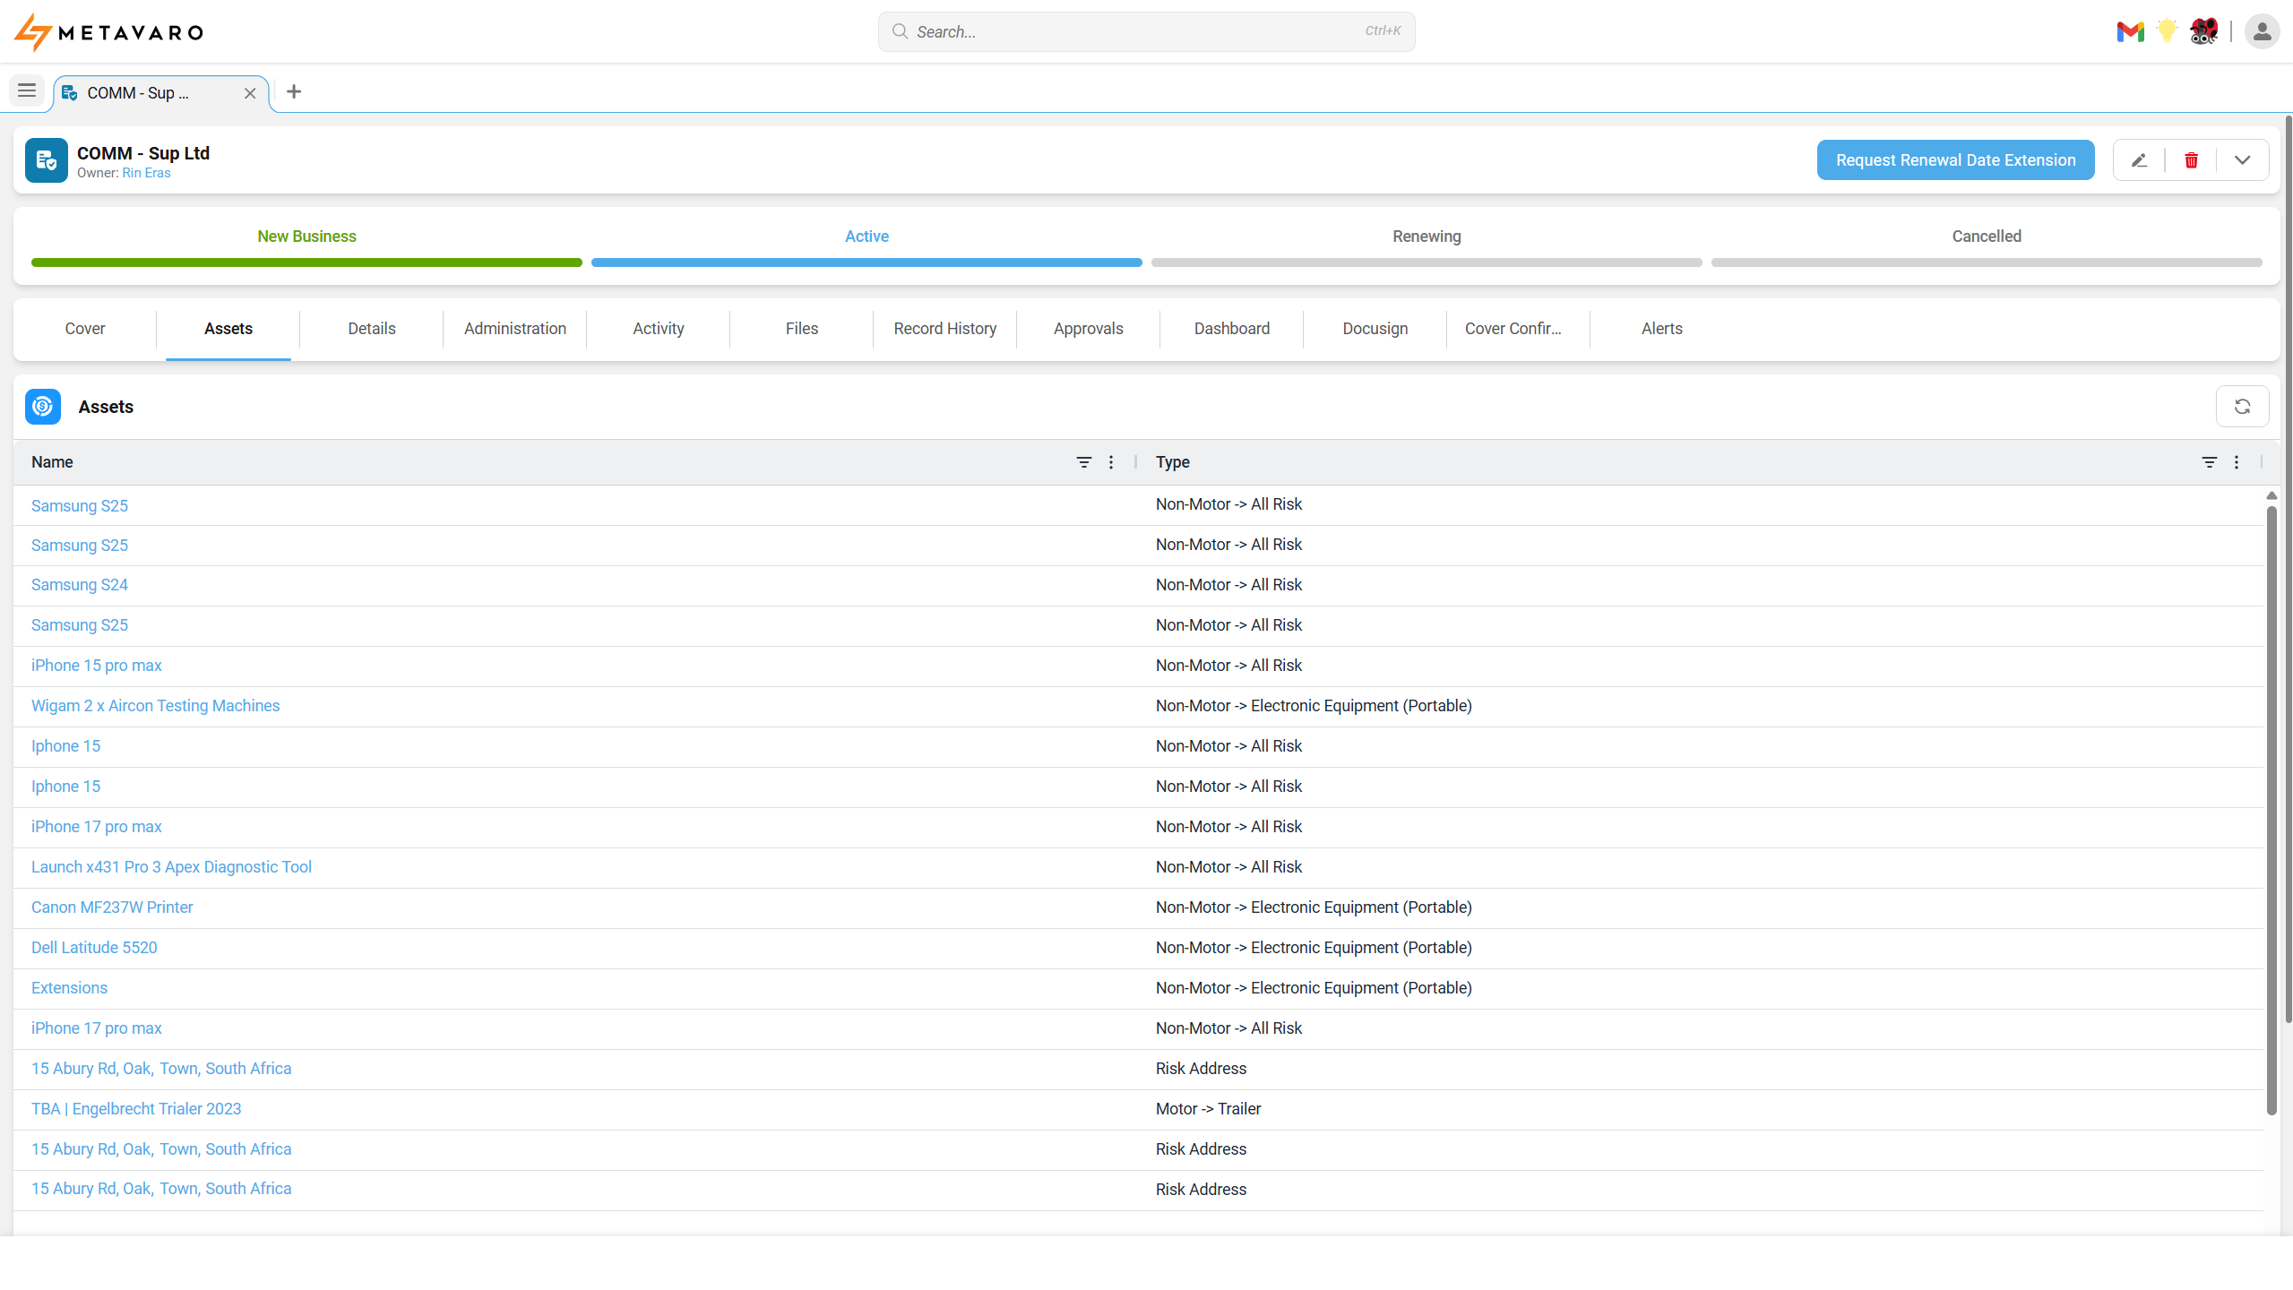Viewport: 2293px width, 1290px height.
Task: Switch to the Approvals tab
Action: 1089,329
